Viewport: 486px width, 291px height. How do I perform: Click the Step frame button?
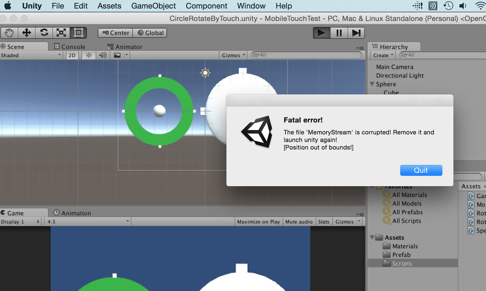[x=356, y=33]
